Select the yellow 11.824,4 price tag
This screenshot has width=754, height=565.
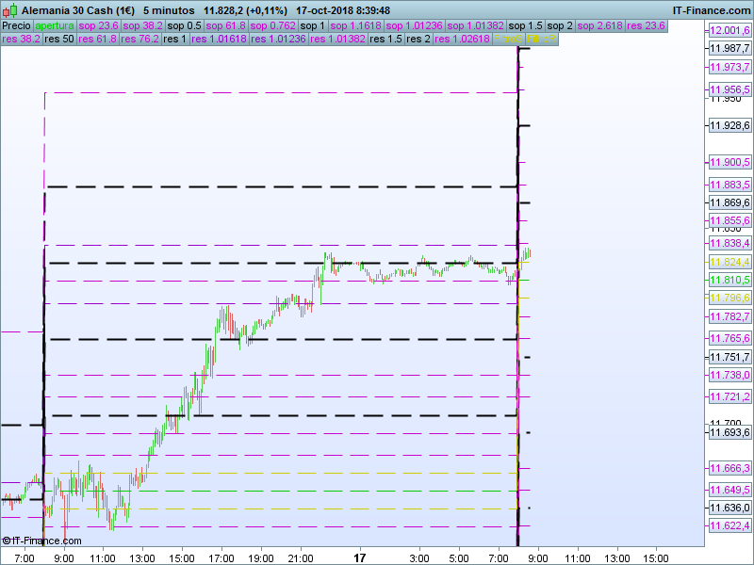729,262
